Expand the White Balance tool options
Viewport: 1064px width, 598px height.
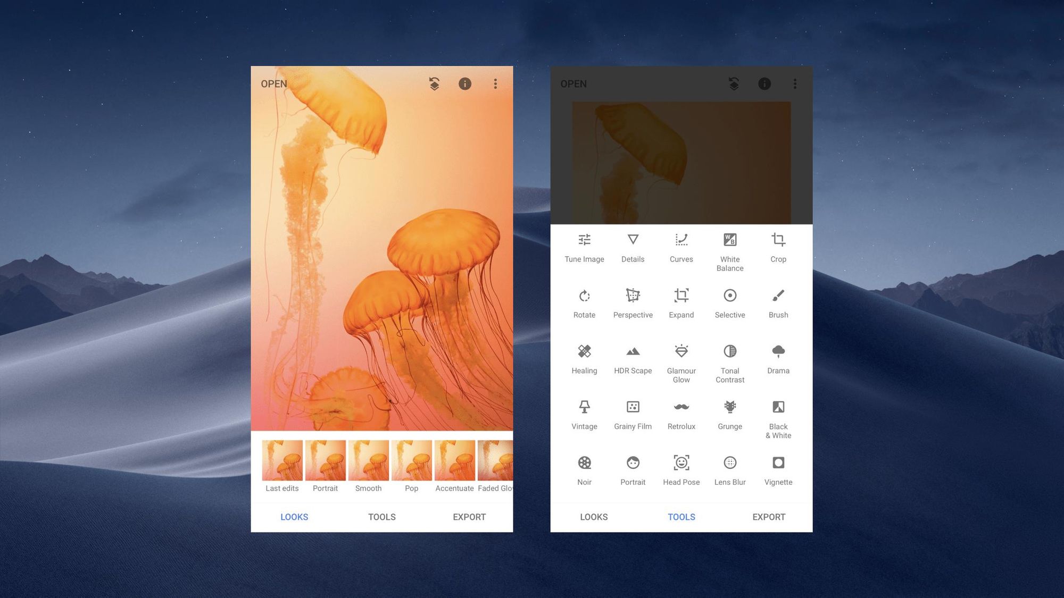point(729,250)
